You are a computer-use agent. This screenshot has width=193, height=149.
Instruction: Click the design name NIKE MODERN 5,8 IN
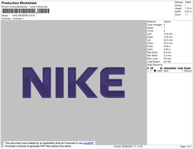coord(23,15)
